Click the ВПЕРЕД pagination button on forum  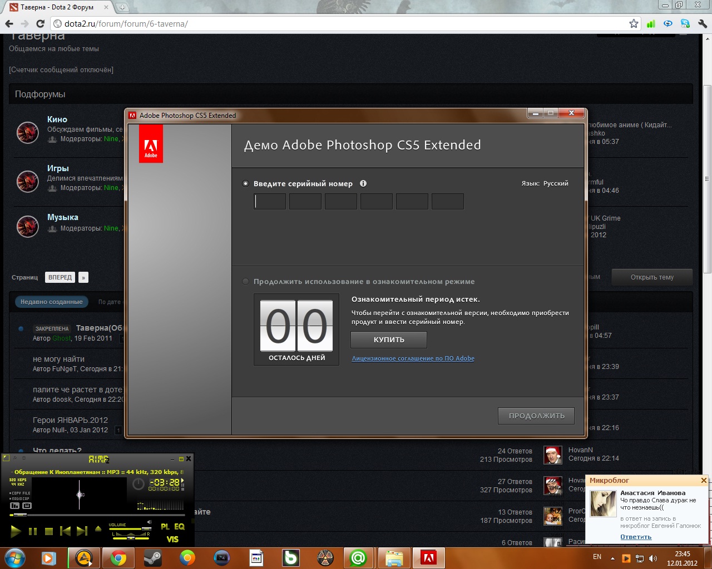click(x=60, y=277)
